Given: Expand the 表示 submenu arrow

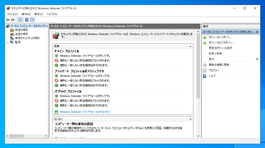Looking at the screenshot, I should (257, 59).
